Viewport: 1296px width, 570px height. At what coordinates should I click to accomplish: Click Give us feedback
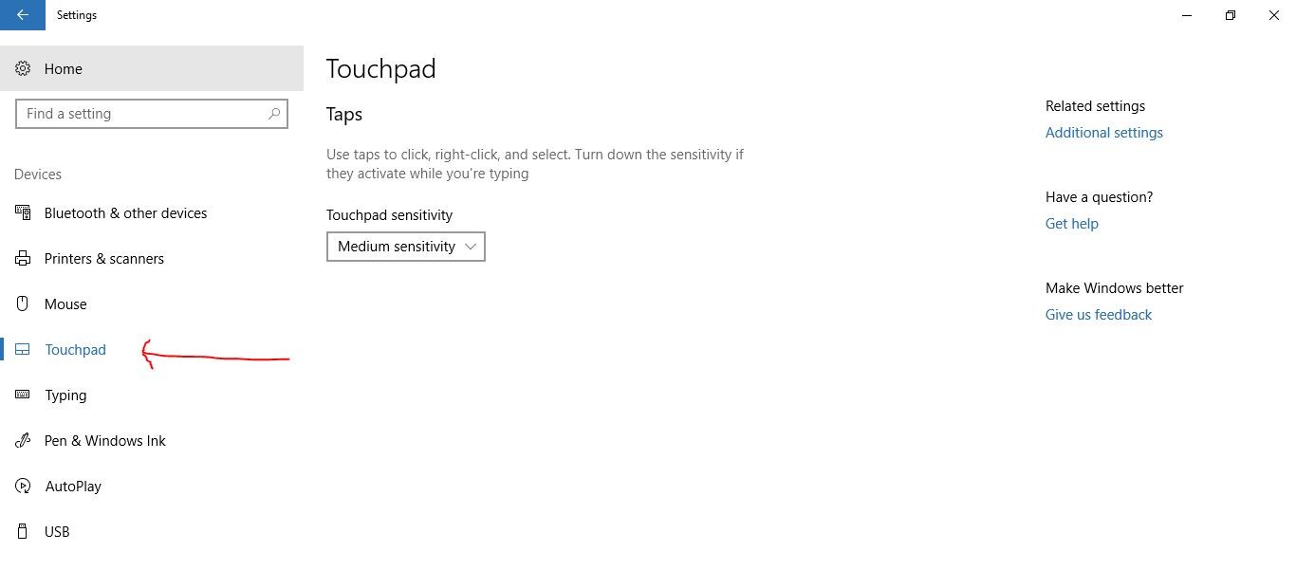point(1098,314)
